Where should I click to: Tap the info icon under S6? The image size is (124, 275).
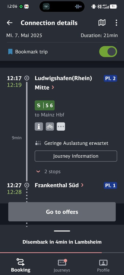tap(39, 127)
